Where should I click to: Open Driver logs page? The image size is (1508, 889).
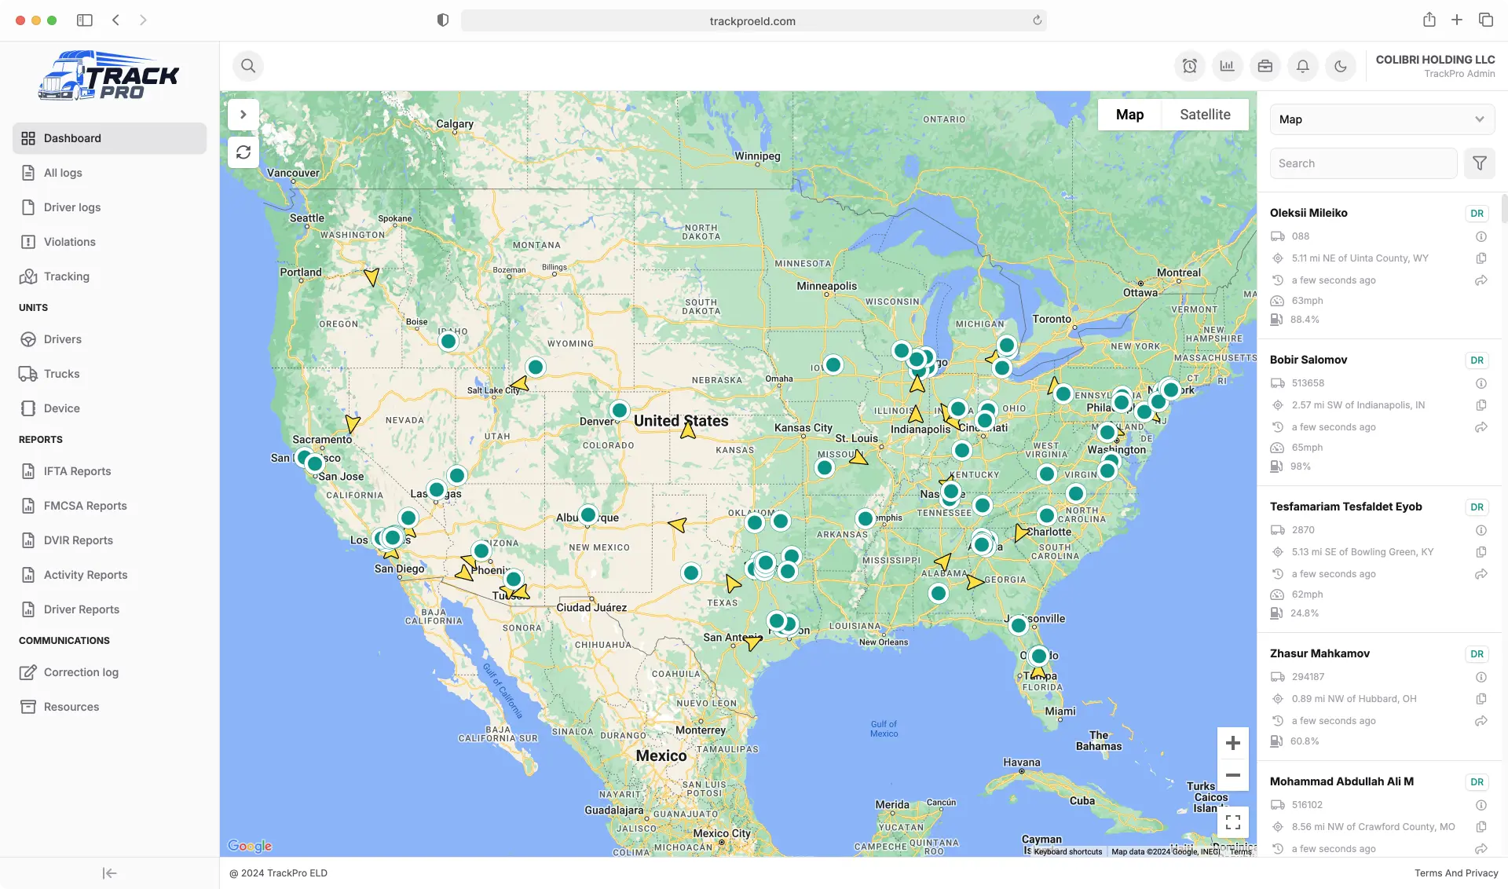pos(109,207)
